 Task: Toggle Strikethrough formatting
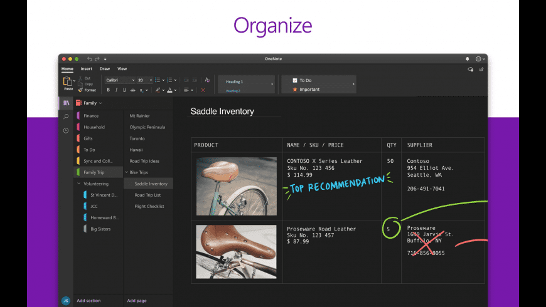(x=132, y=90)
